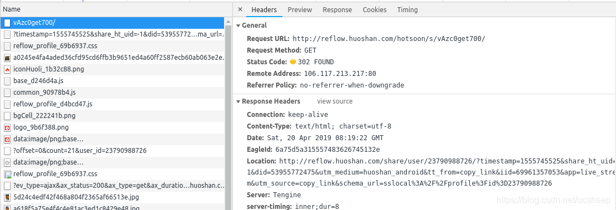Switch to the Preview tab
The image size is (616, 210).
coord(300,10)
